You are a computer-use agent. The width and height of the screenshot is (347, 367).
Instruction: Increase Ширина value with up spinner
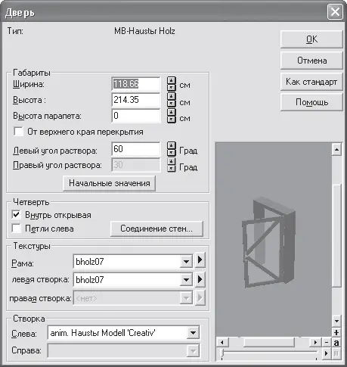click(x=172, y=80)
